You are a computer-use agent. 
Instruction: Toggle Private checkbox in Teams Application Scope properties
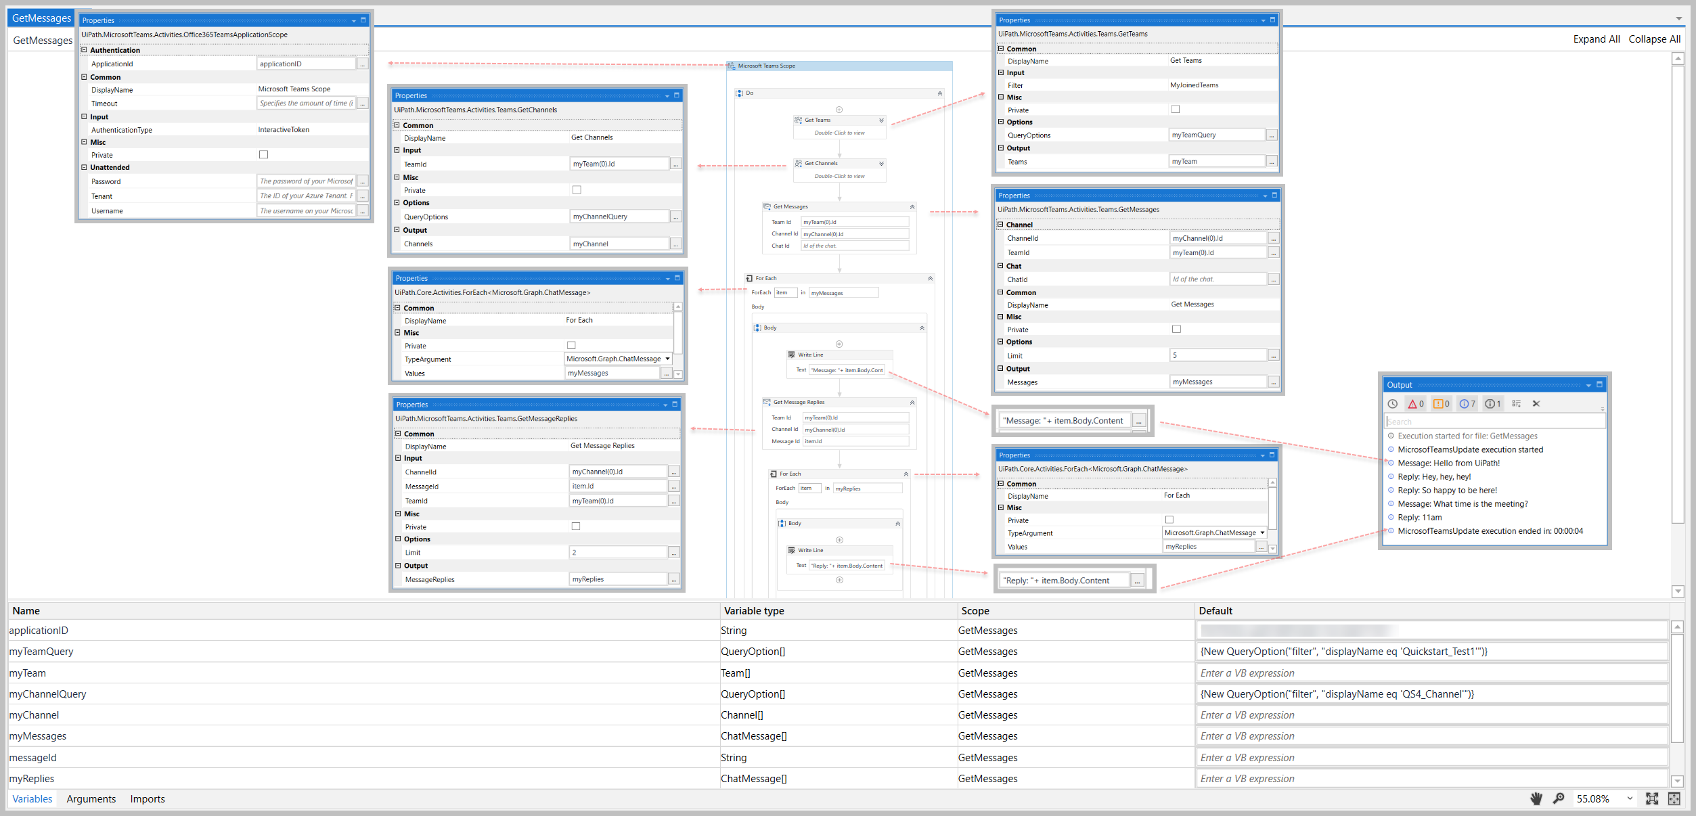point(264,155)
